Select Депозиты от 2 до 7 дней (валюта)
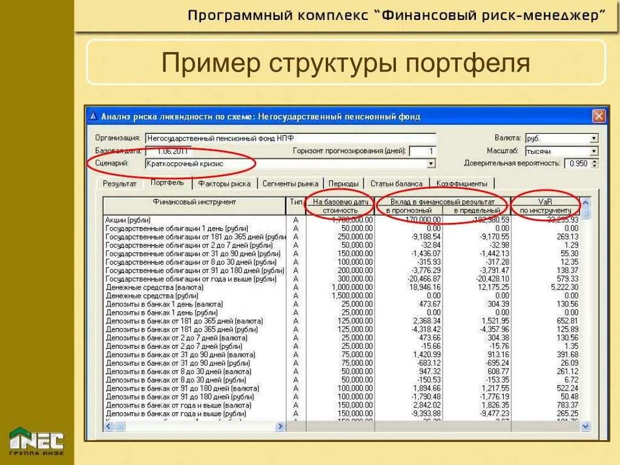Image resolution: width=620 pixels, height=465 pixels. click(342, 338)
